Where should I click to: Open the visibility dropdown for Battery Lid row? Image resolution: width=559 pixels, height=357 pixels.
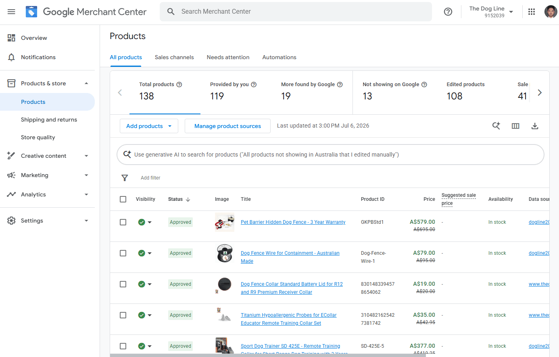[150, 284]
